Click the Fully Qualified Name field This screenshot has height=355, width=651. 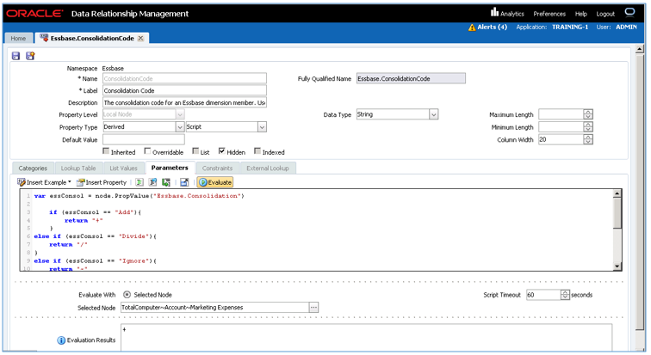(411, 78)
